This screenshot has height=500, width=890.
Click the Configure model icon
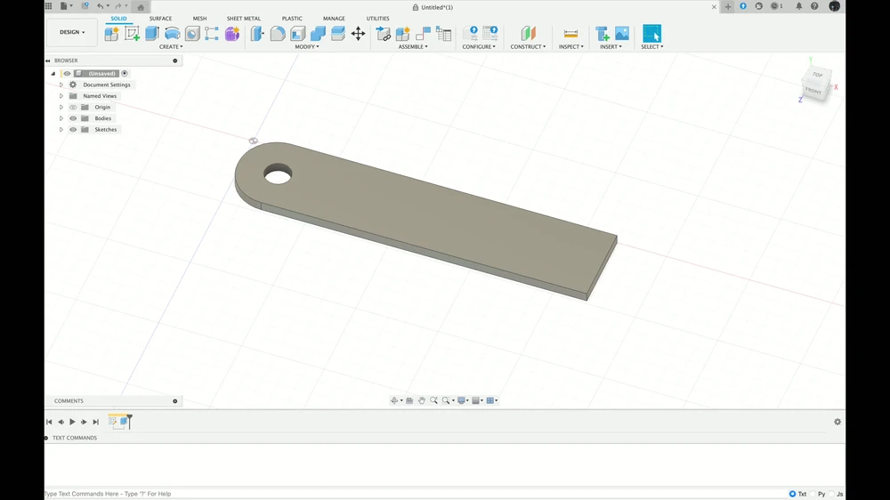point(471,34)
